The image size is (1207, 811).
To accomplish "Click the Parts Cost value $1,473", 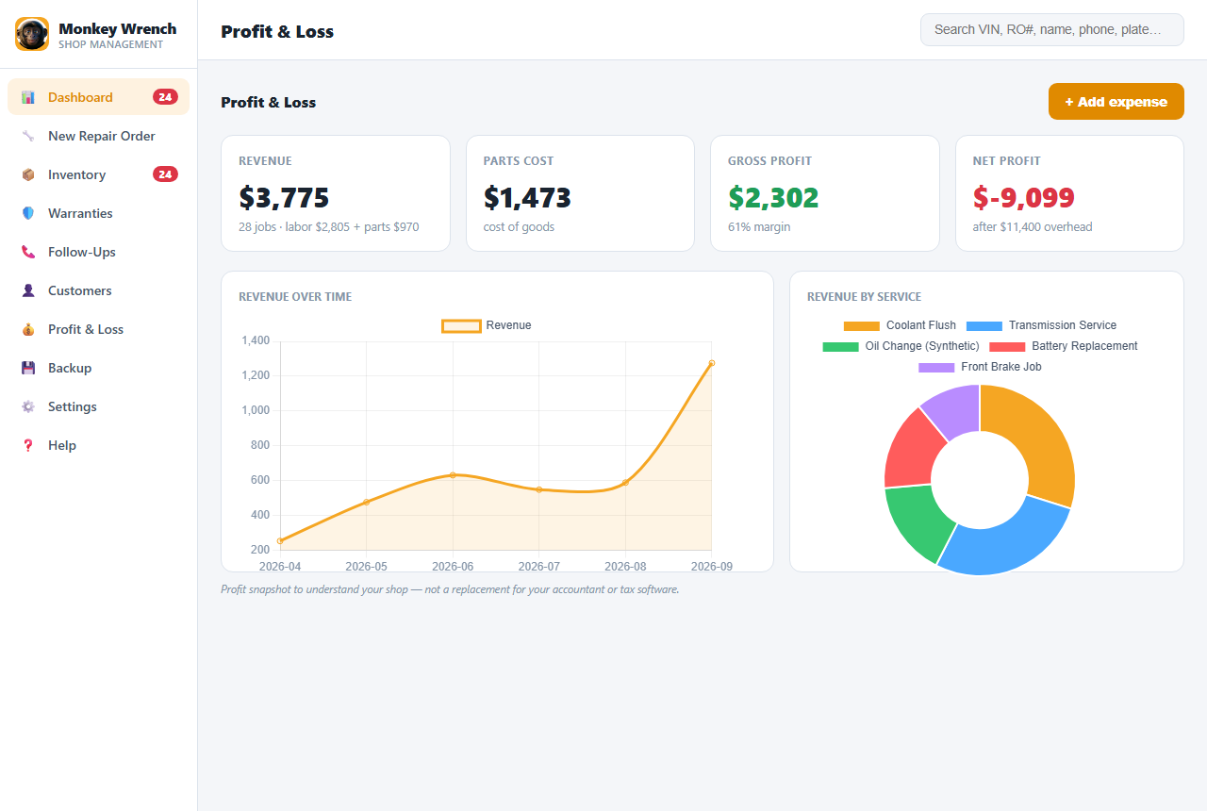I will (527, 198).
